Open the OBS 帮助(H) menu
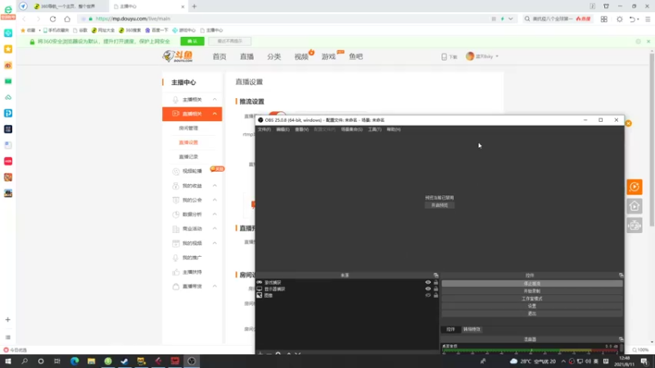Screen dimensions: 655x368 (394, 129)
